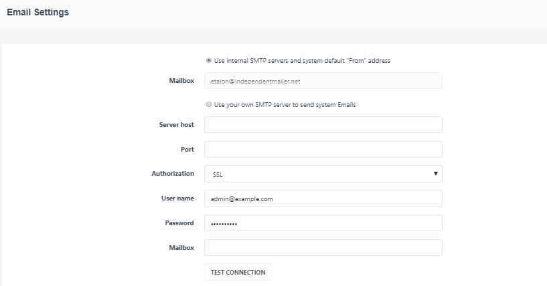Click into the Port input field
The height and width of the screenshot is (286, 547).
pos(323,150)
